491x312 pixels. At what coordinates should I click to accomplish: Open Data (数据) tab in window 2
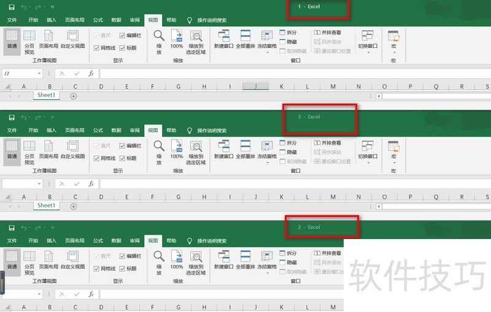[116, 241]
